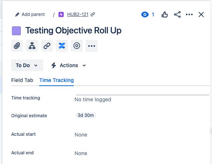Viewport: 212px width, 164px height.
Task: Click the time tracking progress bar
Action: [142, 95]
